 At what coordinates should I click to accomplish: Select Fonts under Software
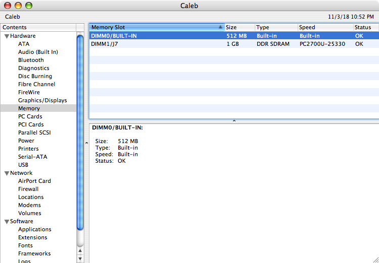[25, 245]
